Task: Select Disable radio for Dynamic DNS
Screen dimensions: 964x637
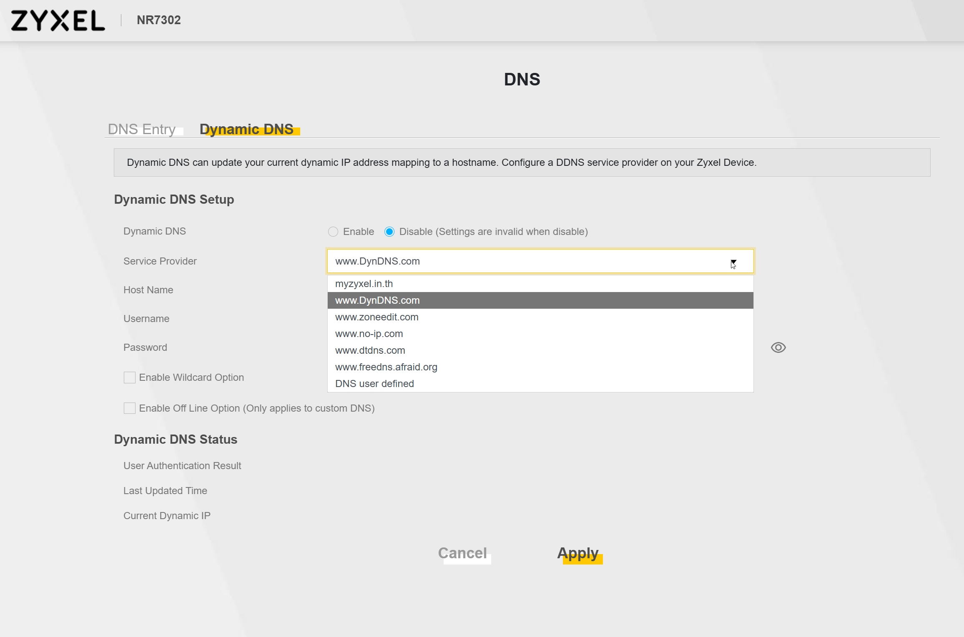Action: pos(389,232)
